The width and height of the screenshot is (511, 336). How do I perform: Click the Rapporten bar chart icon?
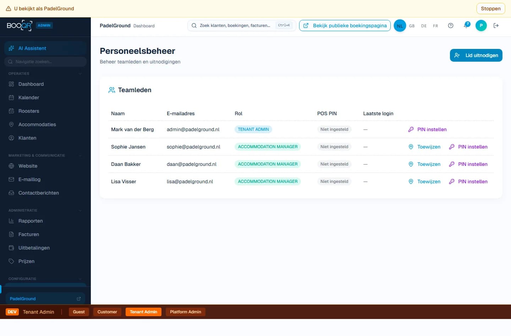[11, 221]
